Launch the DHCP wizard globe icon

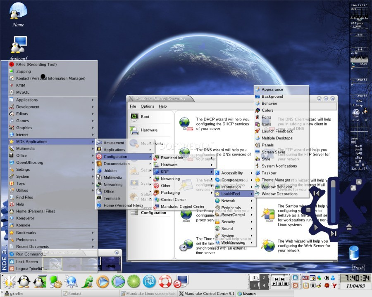click(x=184, y=123)
